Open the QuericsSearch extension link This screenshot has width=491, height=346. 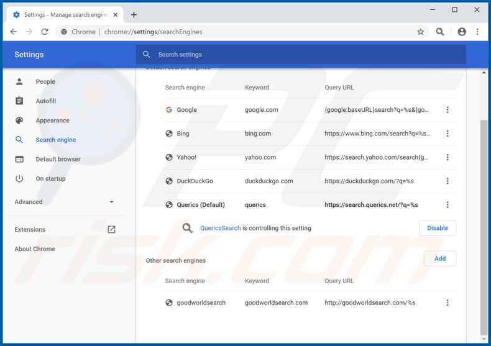click(x=220, y=228)
